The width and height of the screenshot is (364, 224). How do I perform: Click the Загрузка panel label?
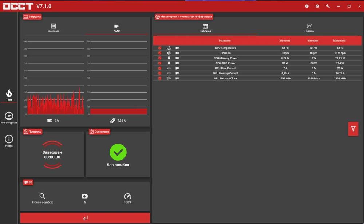32,17
